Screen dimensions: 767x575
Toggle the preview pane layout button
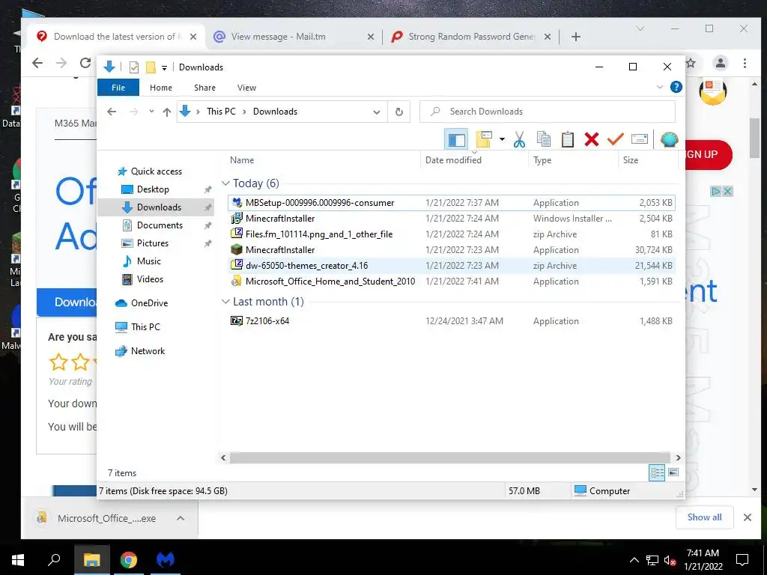click(456, 140)
